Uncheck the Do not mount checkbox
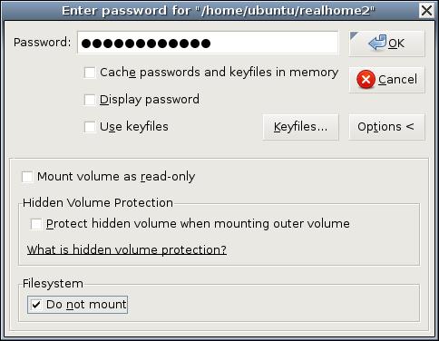Image resolution: width=439 pixels, height=341 pixels. click(36, 305)
